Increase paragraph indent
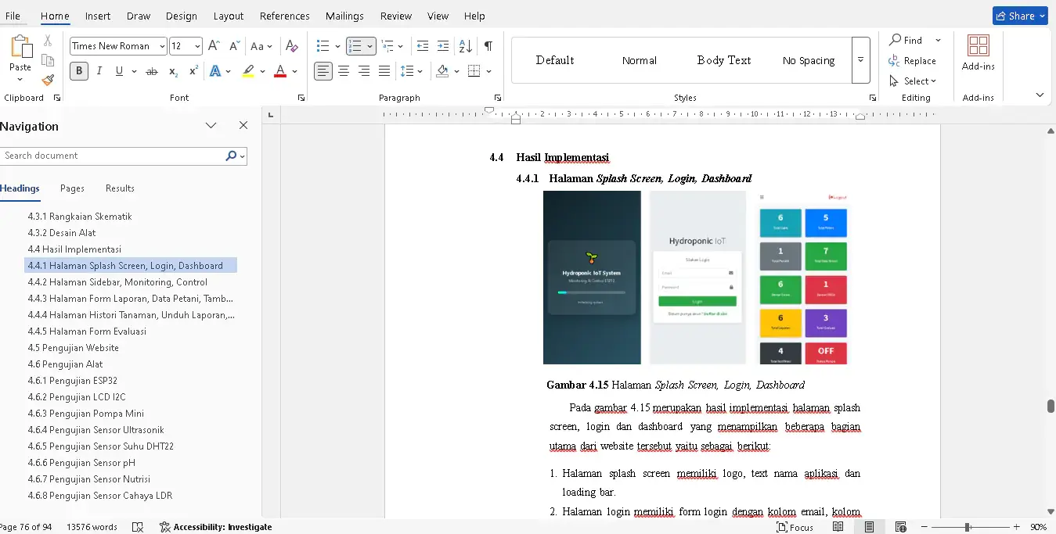 443,46
